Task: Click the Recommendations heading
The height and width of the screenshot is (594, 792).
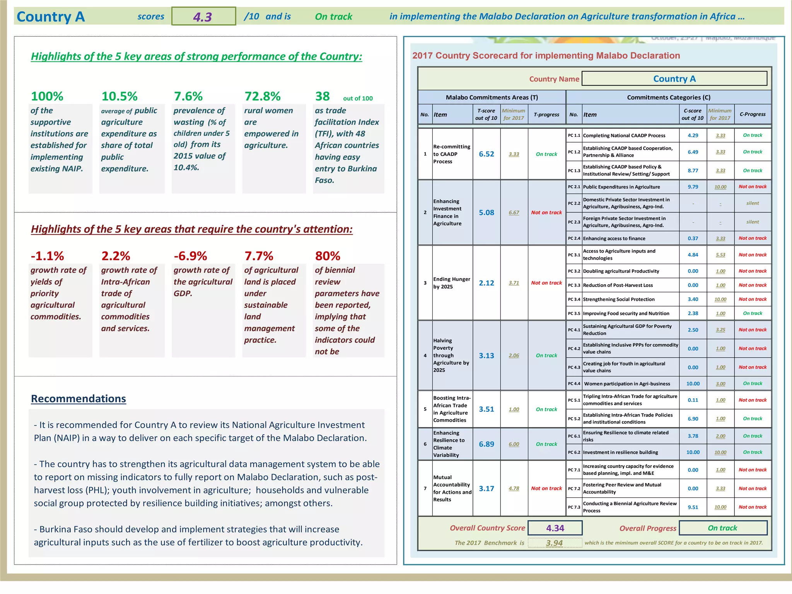Action: point(79,399)
